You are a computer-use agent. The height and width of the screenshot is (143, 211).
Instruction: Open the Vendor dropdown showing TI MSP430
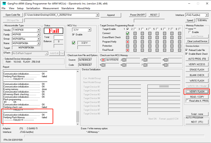(x=39, y=30)
